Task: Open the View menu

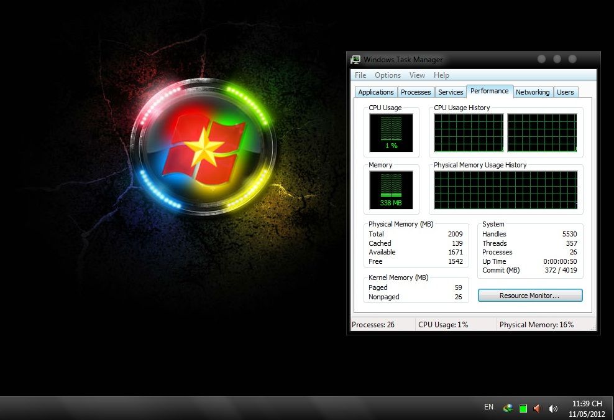Action: tap(417, 75)
